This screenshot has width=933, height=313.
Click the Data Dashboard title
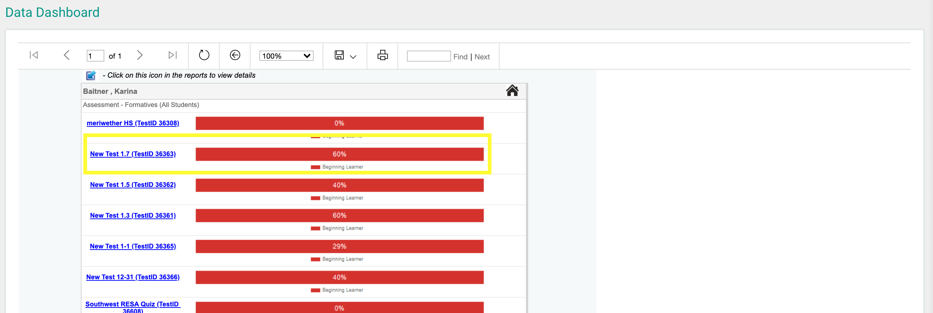coord(53,12)
